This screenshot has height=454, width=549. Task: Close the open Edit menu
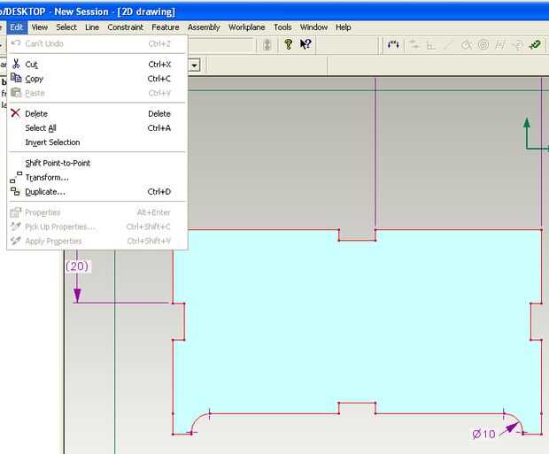(x=16, y=27)
